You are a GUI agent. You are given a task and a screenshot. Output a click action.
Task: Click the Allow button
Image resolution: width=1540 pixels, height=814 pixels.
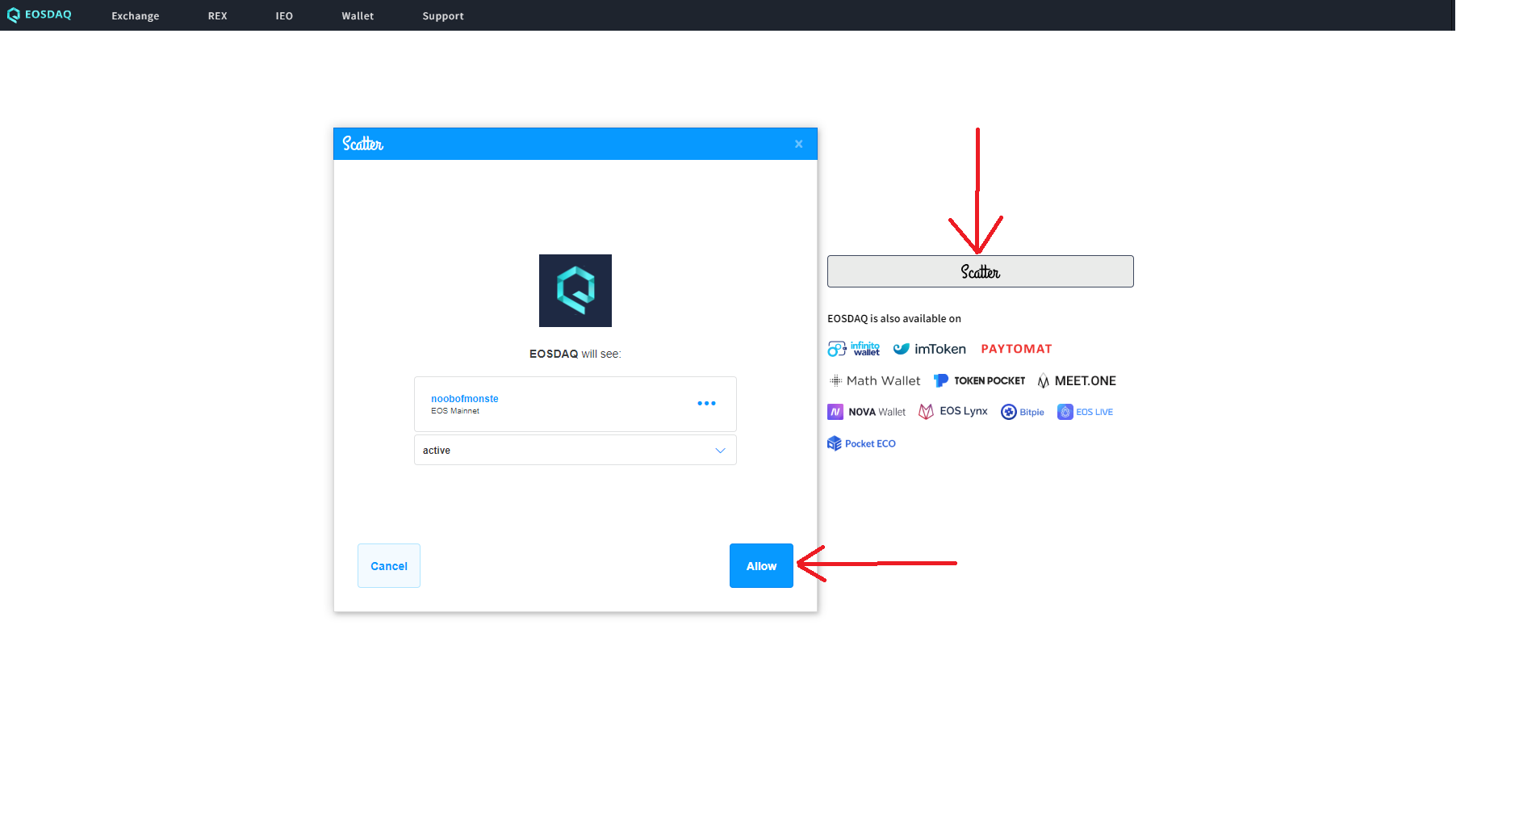point(761,566)
